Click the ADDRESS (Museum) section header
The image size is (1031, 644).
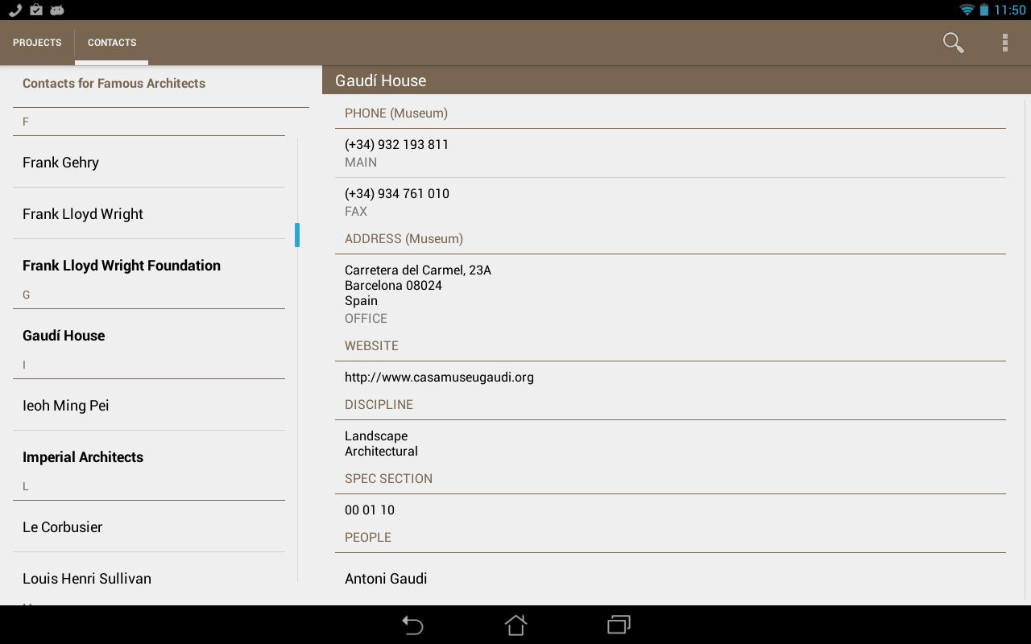[x=404, y=239]
